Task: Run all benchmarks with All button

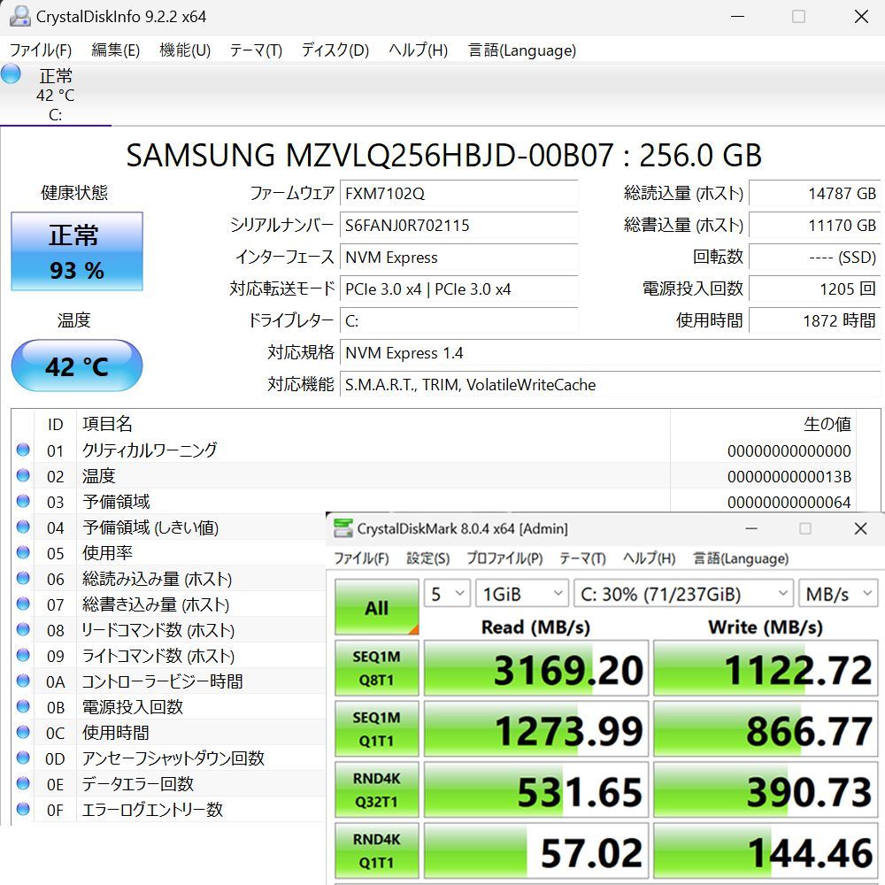Action: pos(376,607)
